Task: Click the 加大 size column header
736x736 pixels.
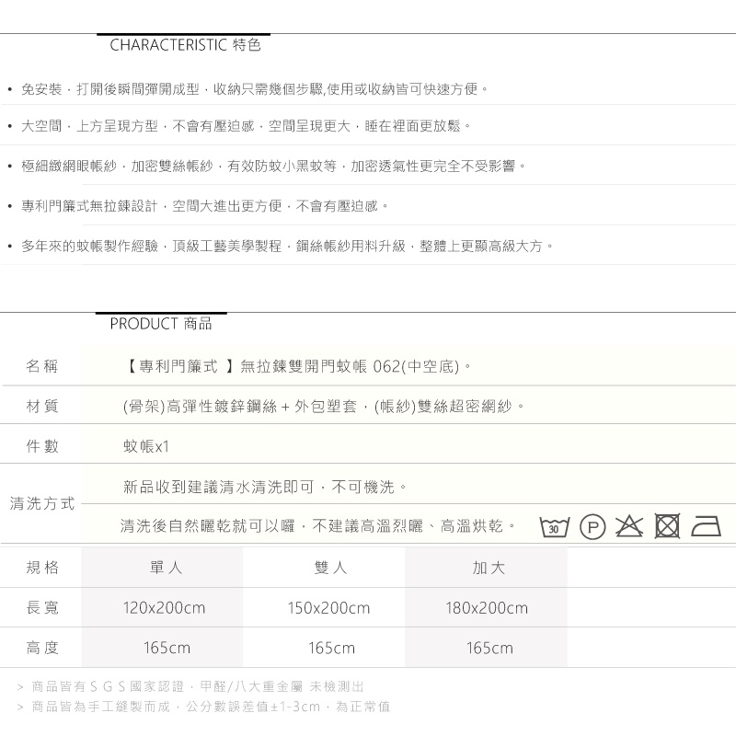Action: pos(489,568)
